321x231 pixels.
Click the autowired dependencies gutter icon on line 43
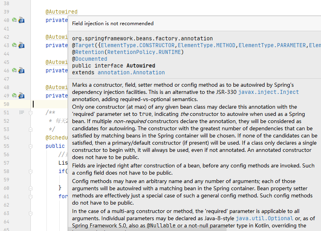pyautogui.click(x=21, y=46)
